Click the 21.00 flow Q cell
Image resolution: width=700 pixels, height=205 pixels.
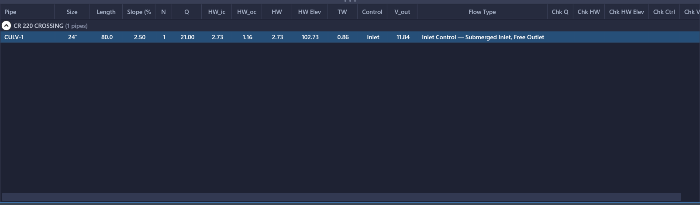(x=187, y=37)
